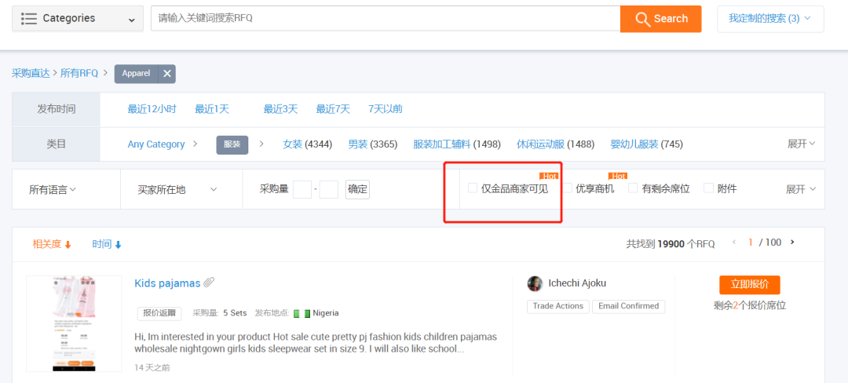Screen dimensions: 848x383
Task: Open the 采购直达 breadcrumb link
Action: 31,74
